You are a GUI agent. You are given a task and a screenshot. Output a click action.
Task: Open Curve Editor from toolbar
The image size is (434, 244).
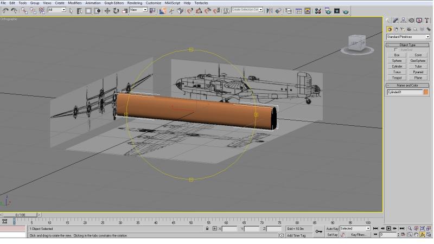tap(299, 11)
